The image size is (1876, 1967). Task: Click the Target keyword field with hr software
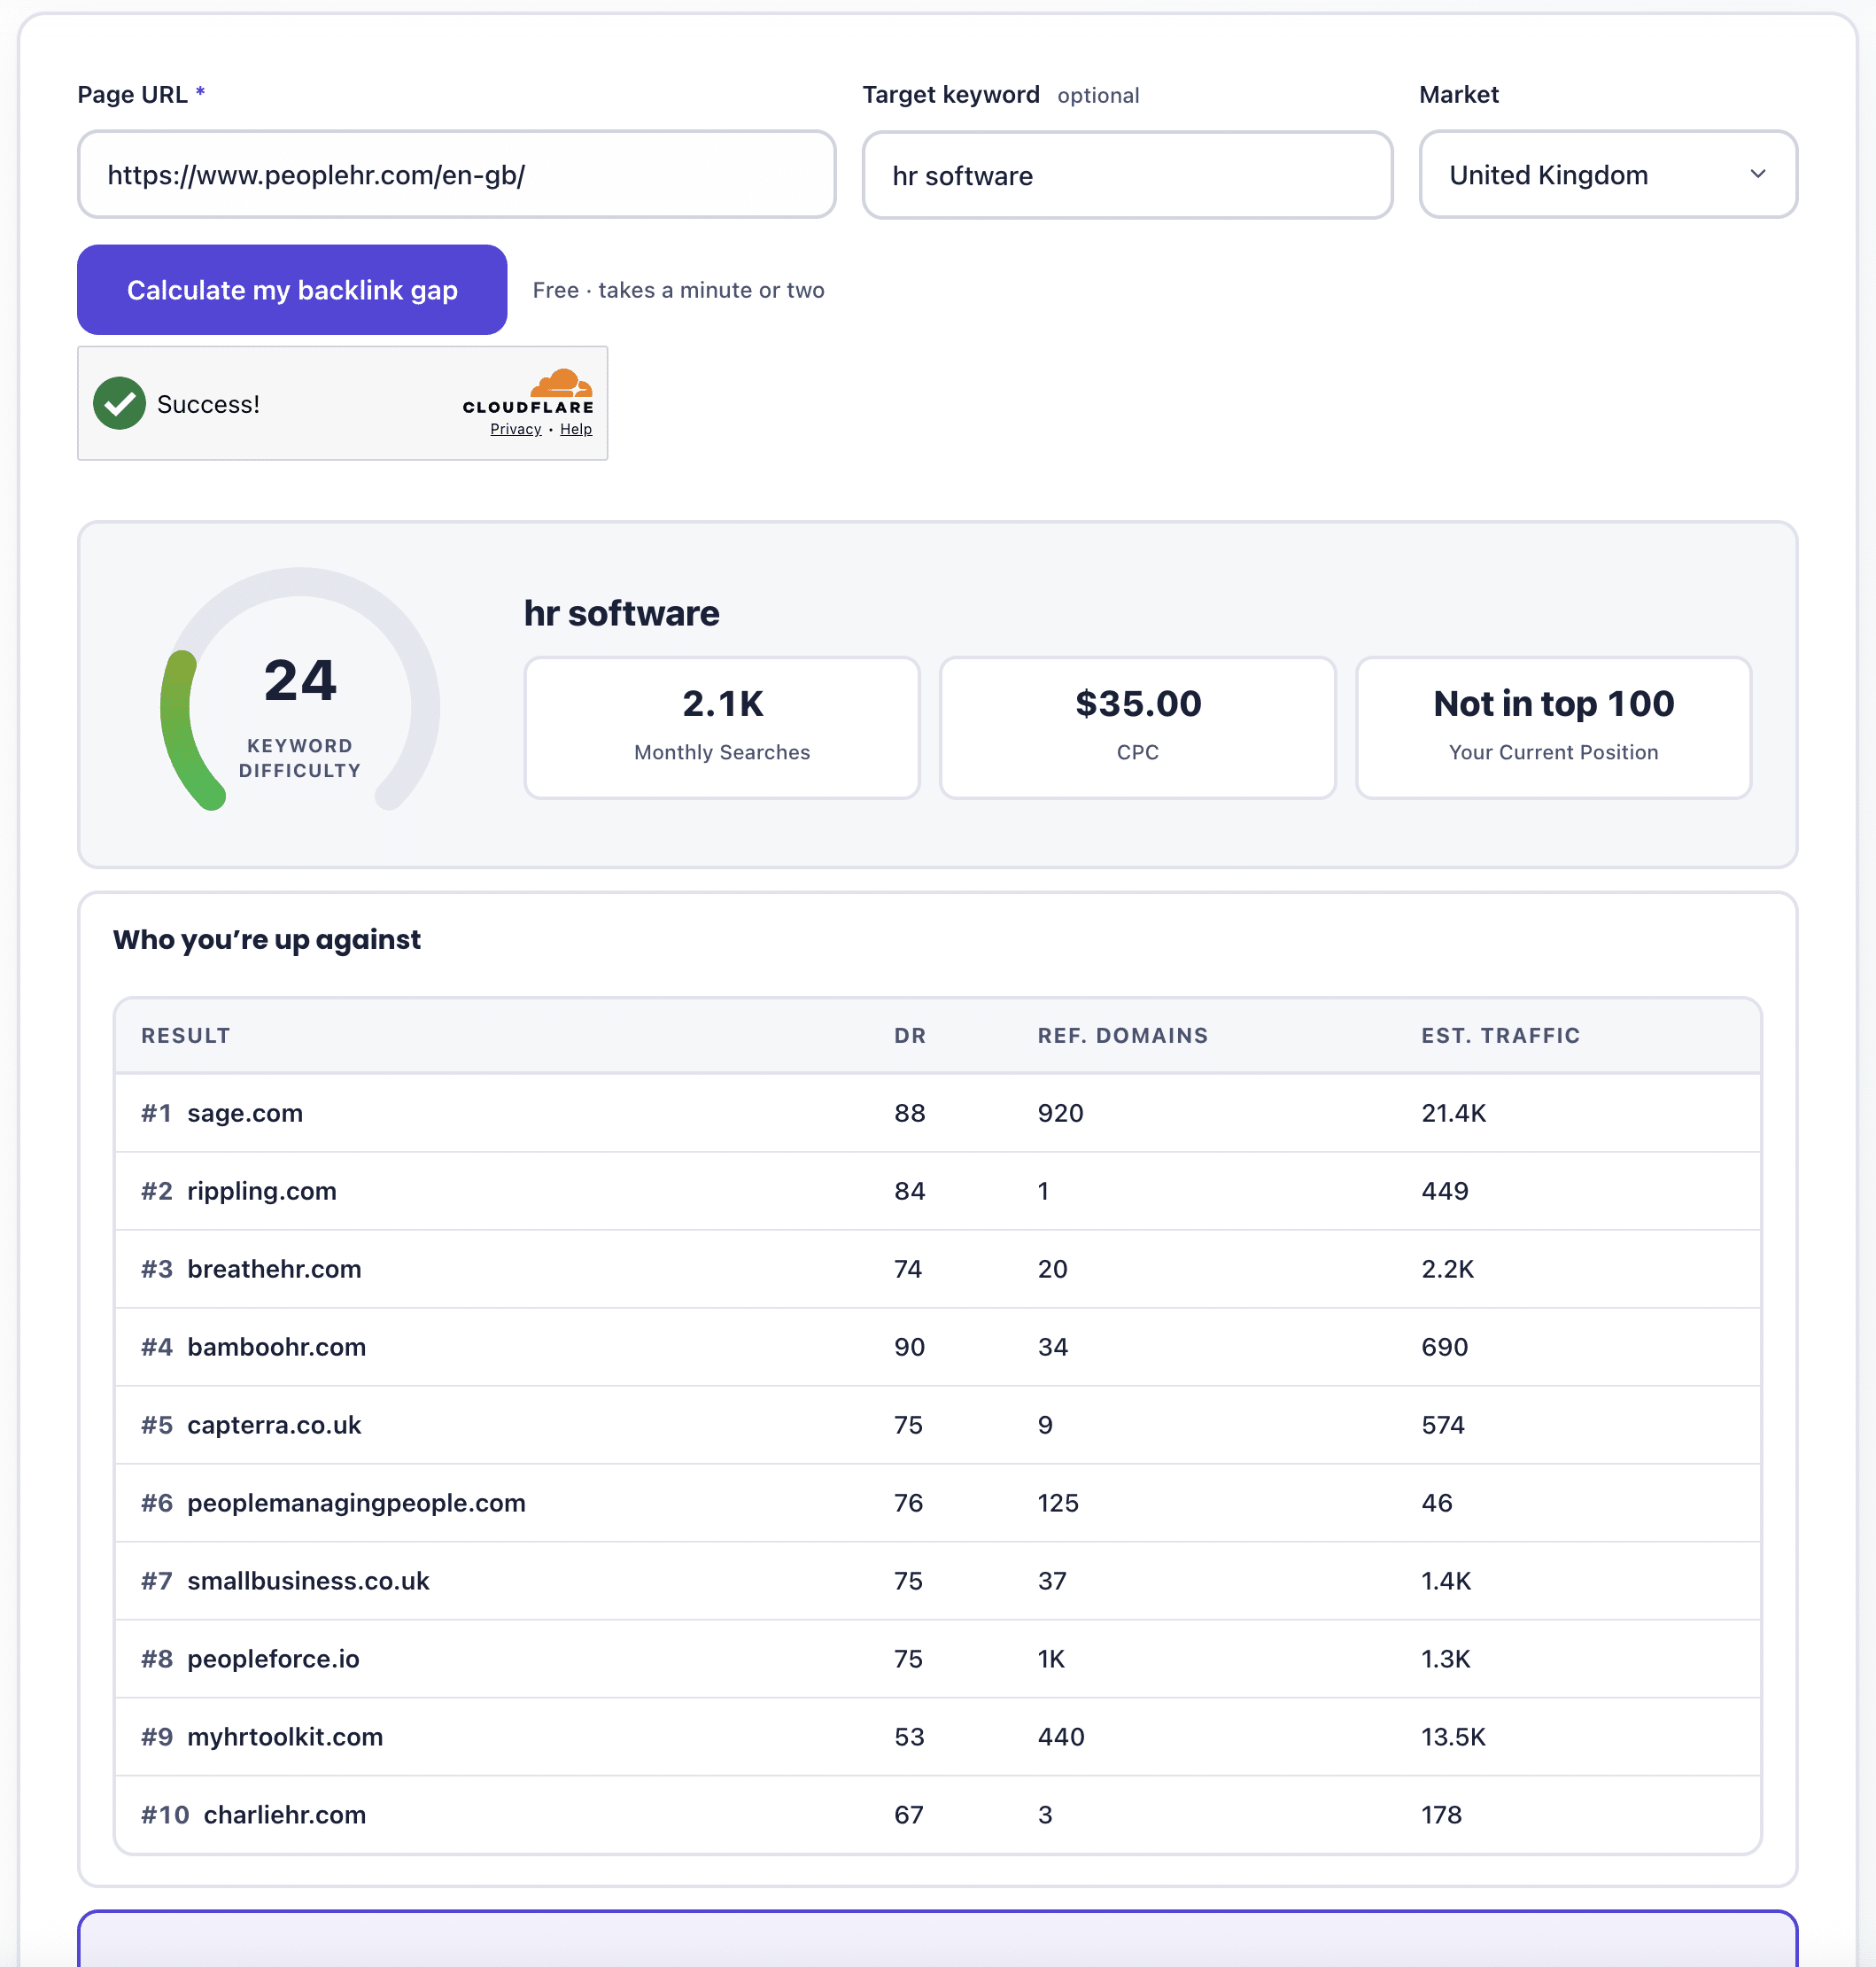[x=1127, y=175]
